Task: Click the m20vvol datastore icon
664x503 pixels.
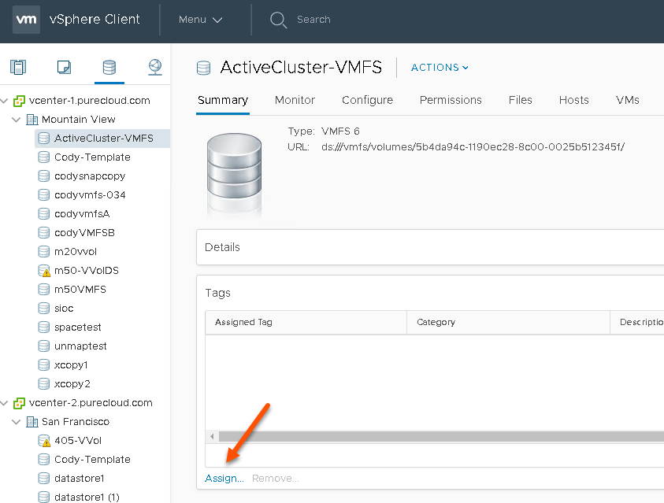Action: click(44, 252)
